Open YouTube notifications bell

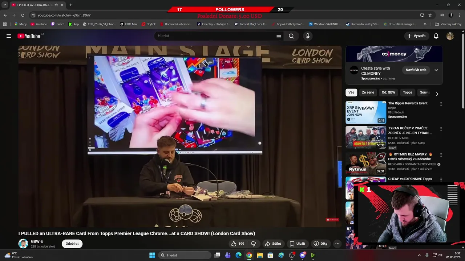click(436, 36)
